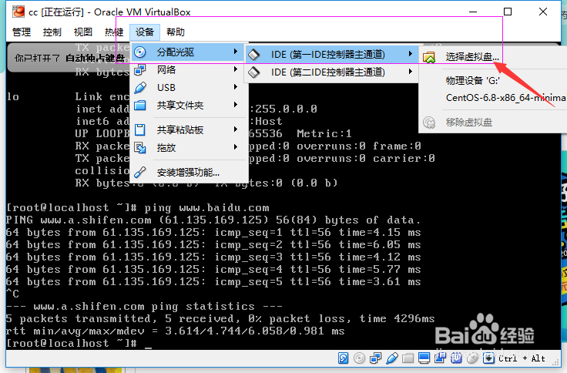Click the 自动独占键盘 notification banner
The width and height of the screenshot is (567, 373).
[69, 58]
